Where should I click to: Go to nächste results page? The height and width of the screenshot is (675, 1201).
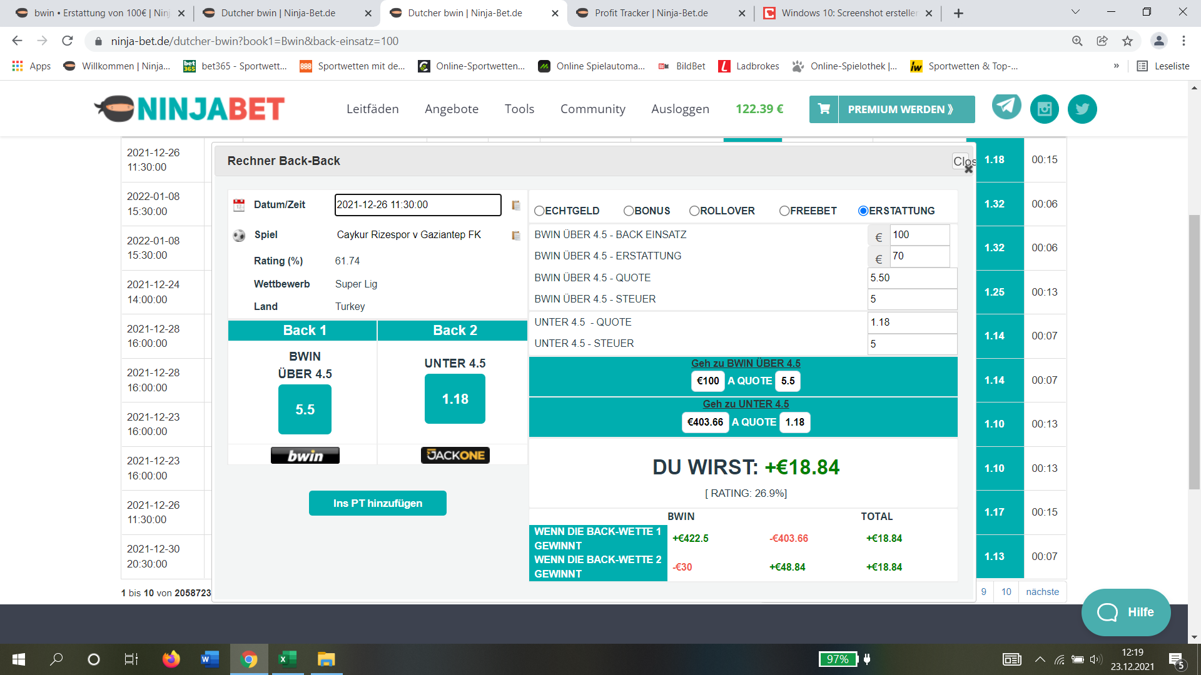(1043, 592)
